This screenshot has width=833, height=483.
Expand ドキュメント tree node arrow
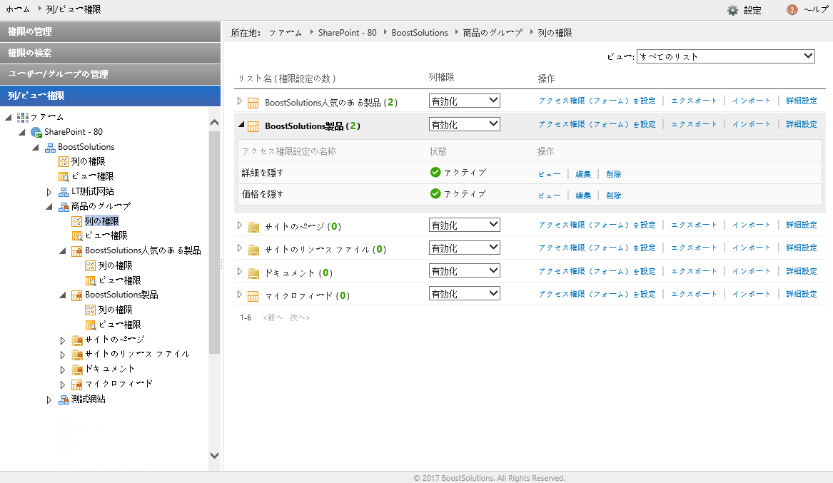[x=62, y=370]
